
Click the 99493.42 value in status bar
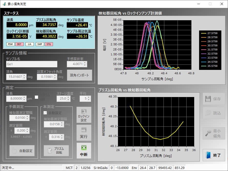pos(165,168)
